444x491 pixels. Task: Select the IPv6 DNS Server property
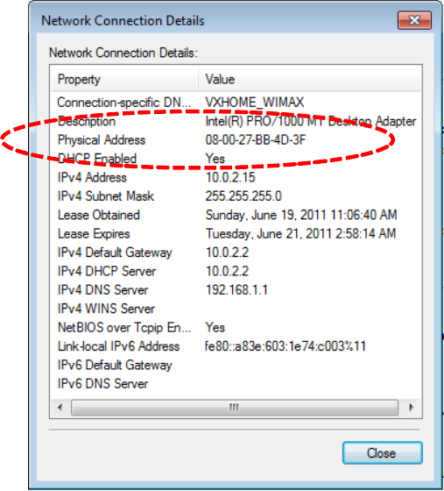(x=102, y=384)
